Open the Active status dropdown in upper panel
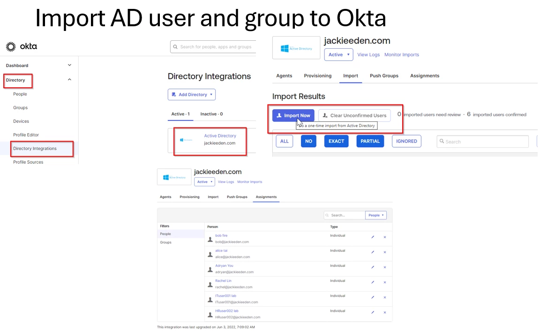 (338, 54)
